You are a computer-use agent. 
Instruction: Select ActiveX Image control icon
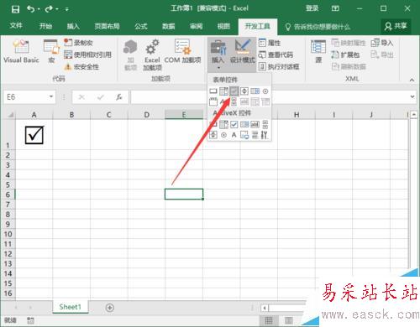click(x=244, y=135)
